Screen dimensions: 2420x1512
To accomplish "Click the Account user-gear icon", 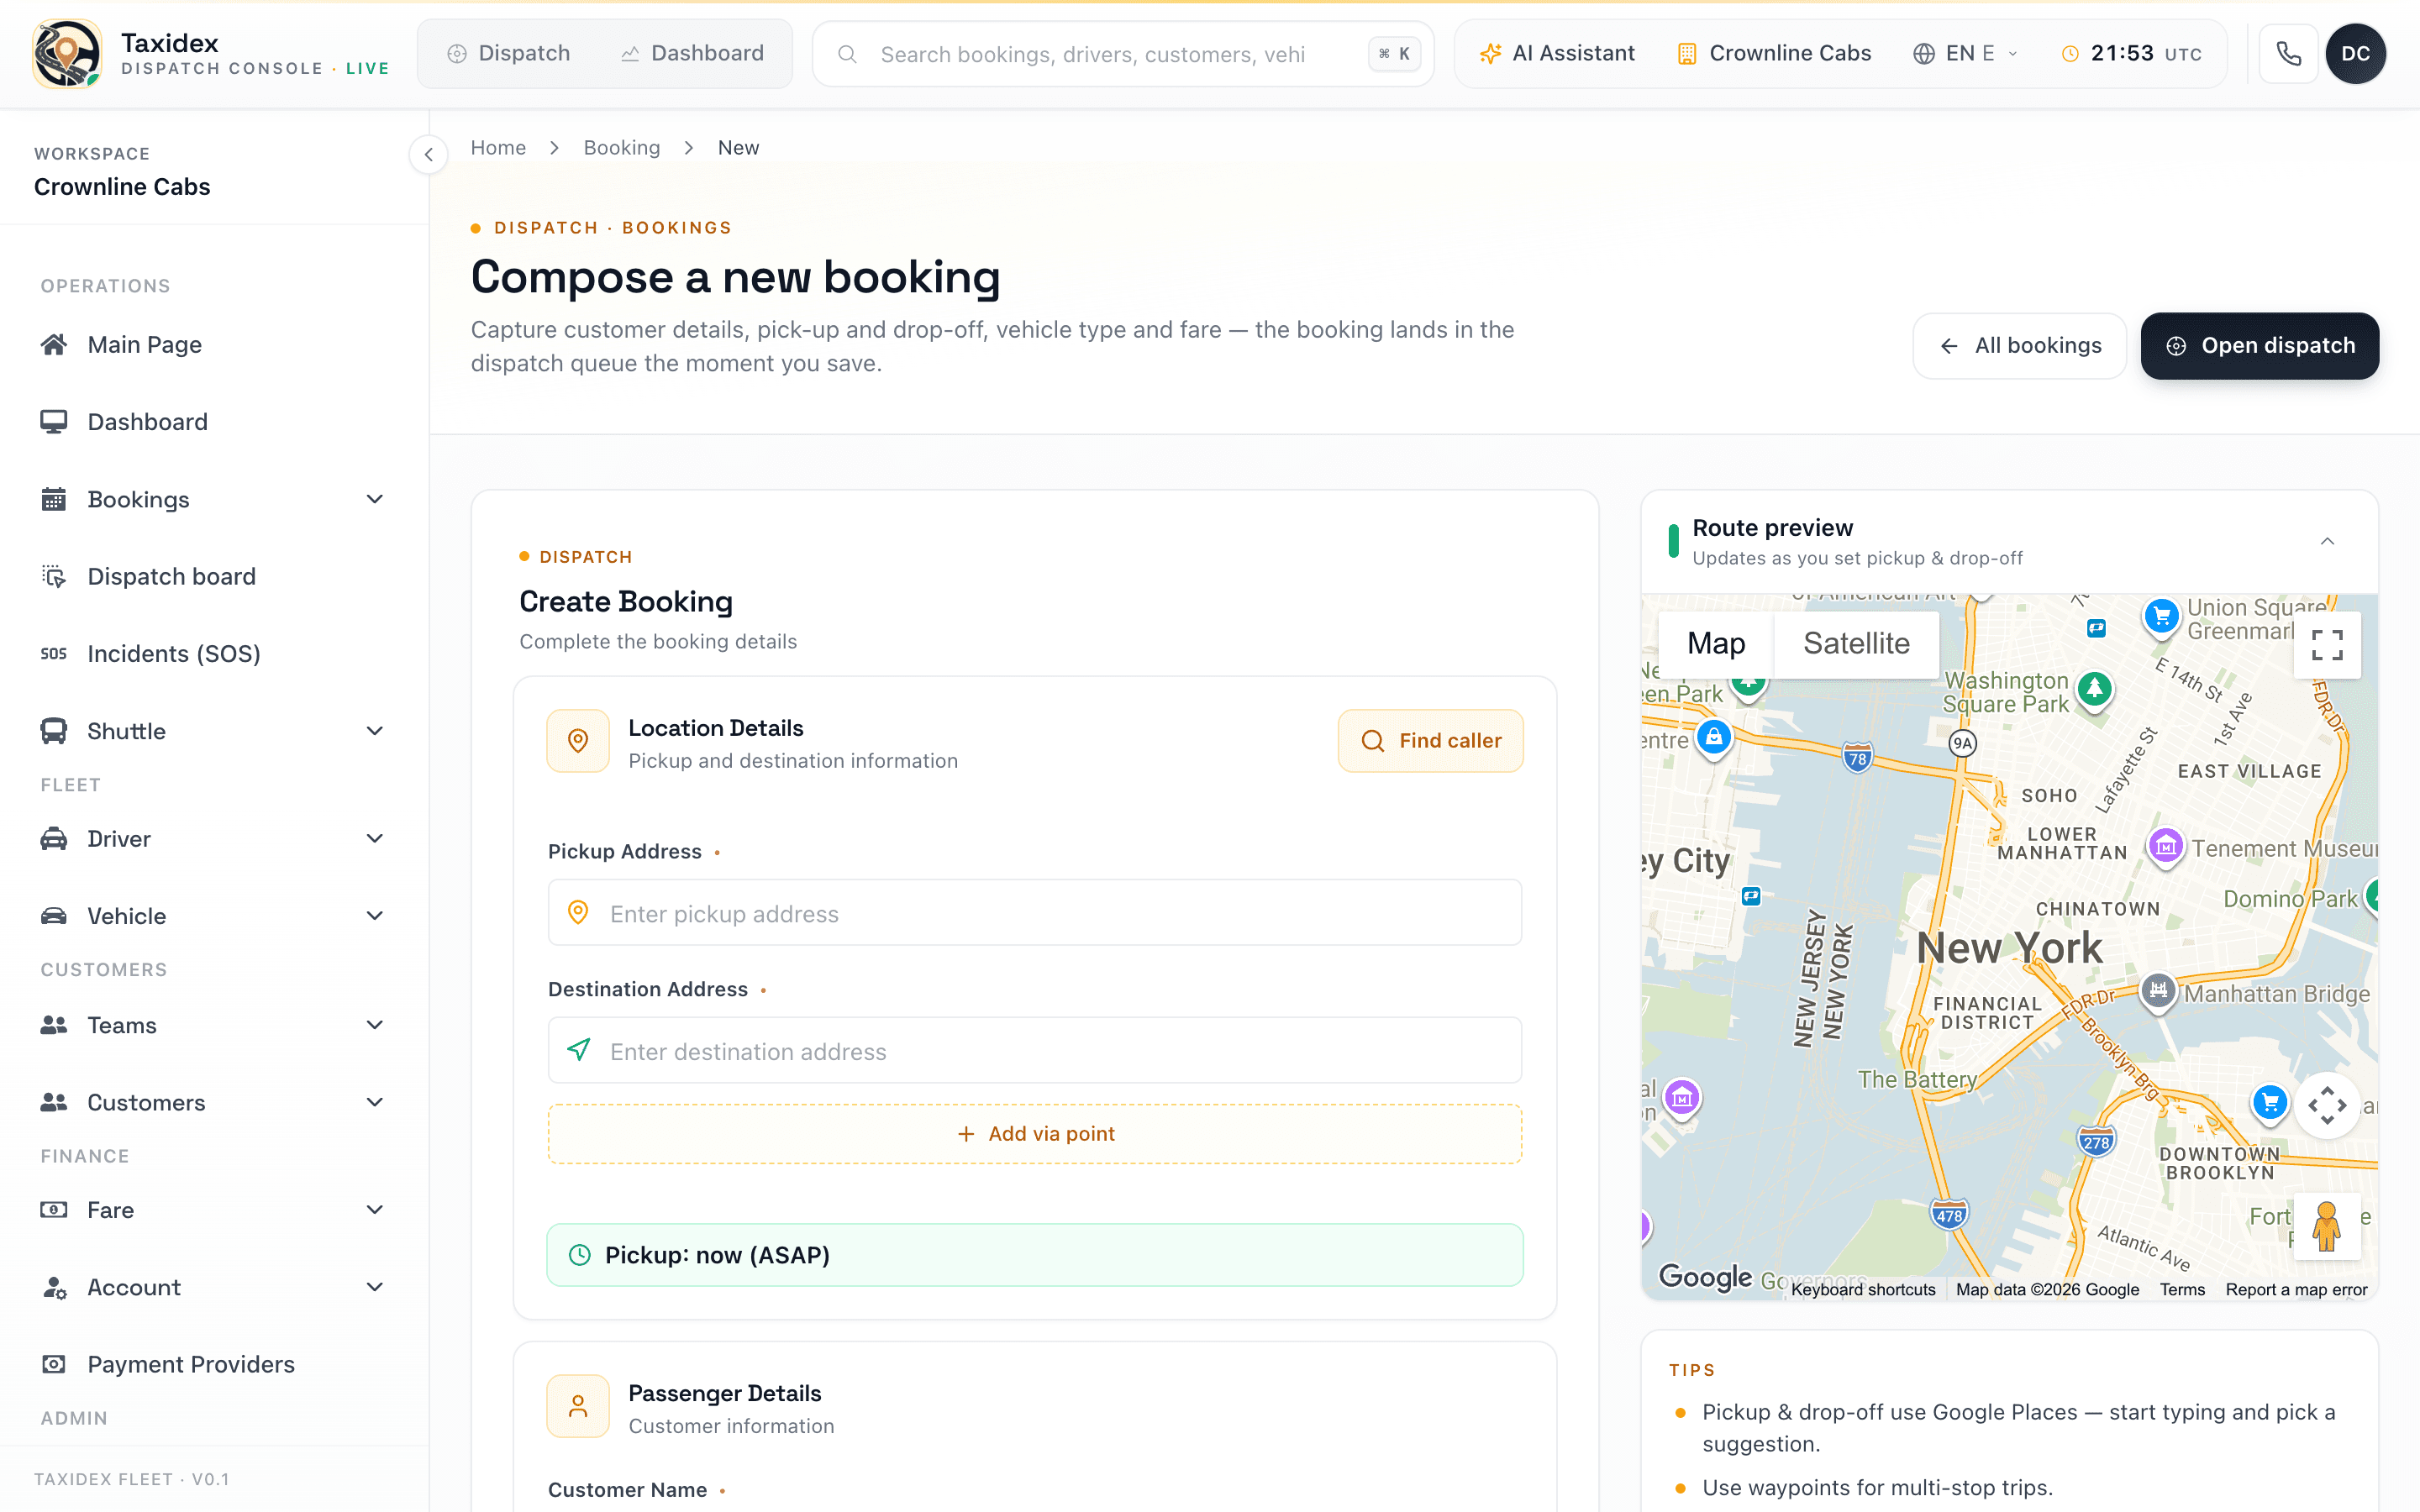I will point(54,1287).
